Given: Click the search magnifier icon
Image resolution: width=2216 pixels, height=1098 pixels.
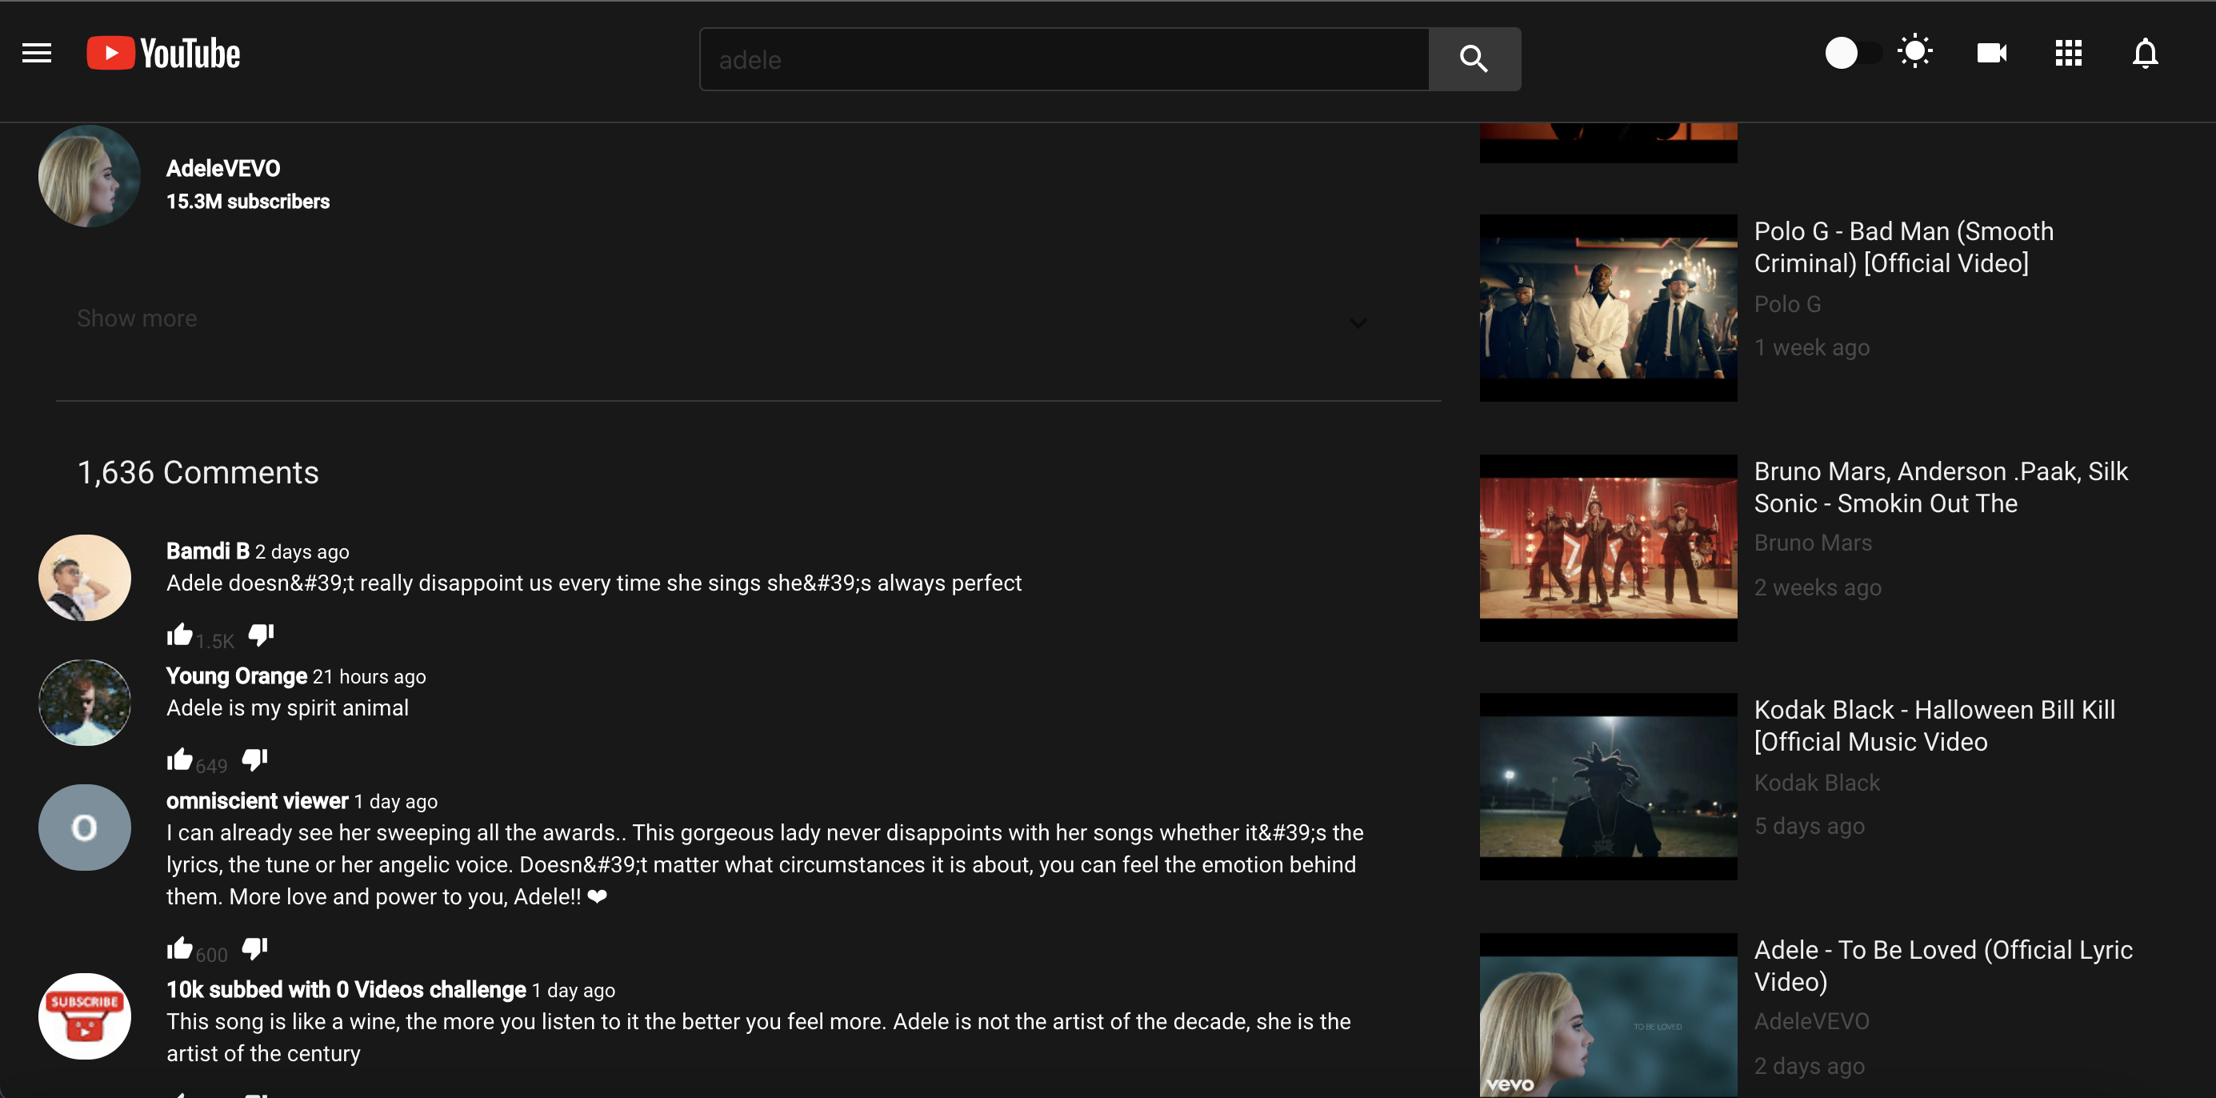Looking at the screenshot, I should (1473, 58).
